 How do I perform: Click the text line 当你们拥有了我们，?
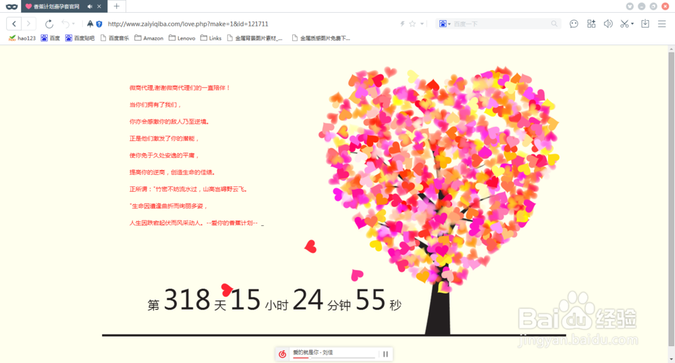[x=155, y=105]
